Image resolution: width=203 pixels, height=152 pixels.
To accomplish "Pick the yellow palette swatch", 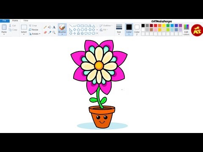I will [164, 25].
